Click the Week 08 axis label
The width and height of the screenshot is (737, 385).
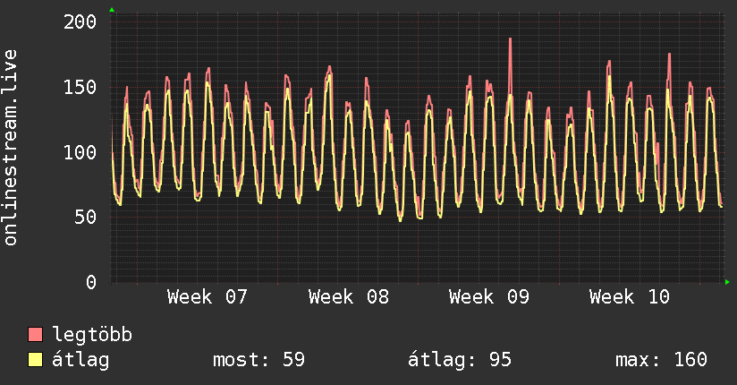[x=348, y=297]
